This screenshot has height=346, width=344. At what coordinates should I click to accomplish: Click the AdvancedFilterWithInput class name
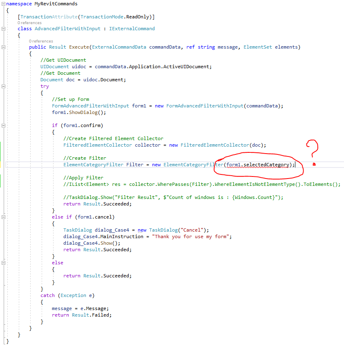coord(67,29)
